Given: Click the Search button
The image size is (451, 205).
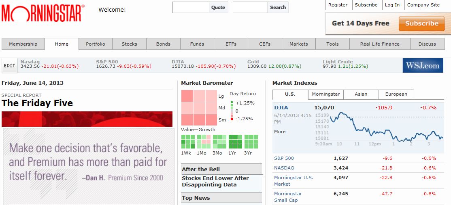Looking at the screenshot, I should [278, 7].
